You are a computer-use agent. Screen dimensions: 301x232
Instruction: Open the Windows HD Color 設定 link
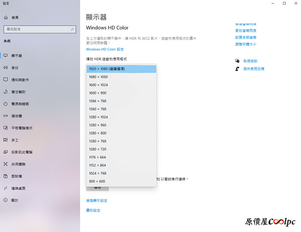point(105,49)
